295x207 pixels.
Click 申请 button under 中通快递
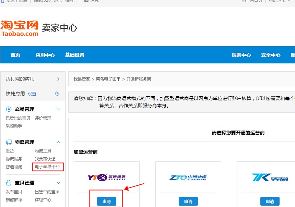click(x=188, y=202)
